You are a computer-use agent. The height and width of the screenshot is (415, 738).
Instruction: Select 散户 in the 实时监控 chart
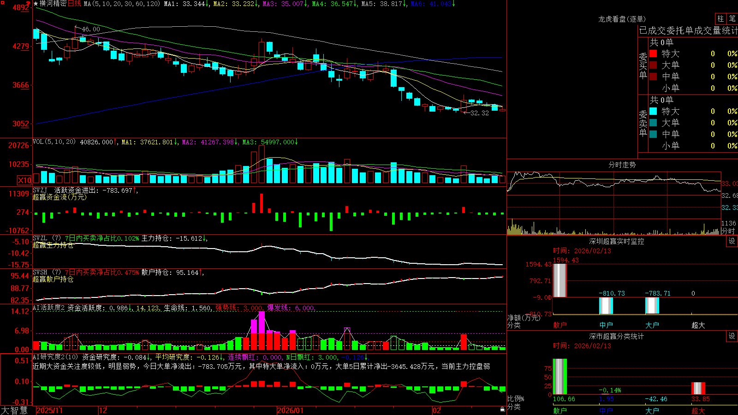click(560, 325)
